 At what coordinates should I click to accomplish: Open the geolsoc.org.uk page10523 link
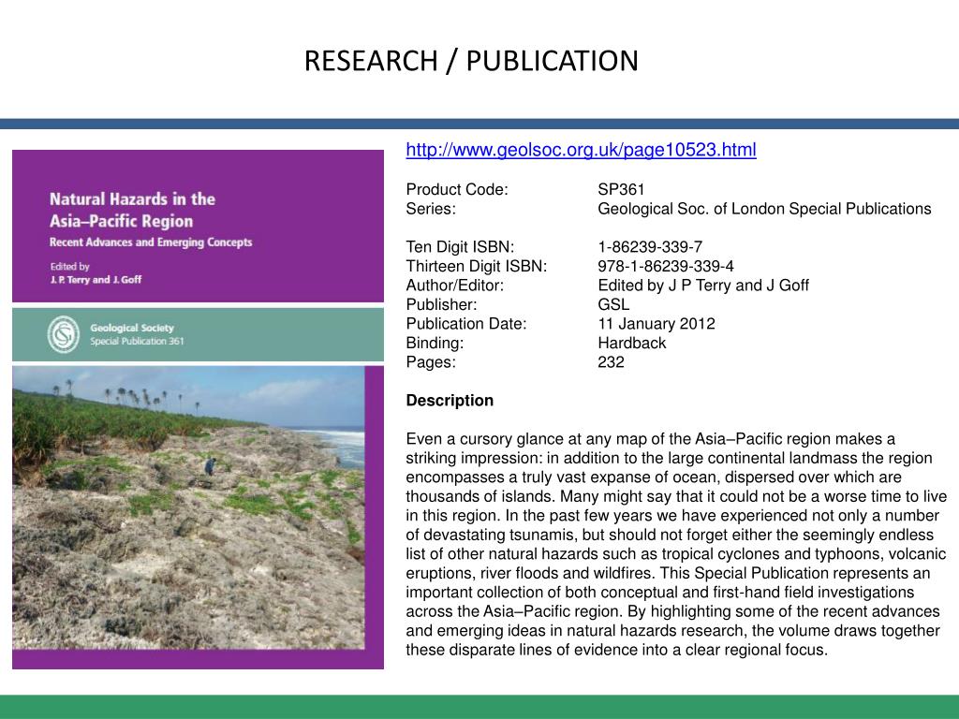[581, 150]
